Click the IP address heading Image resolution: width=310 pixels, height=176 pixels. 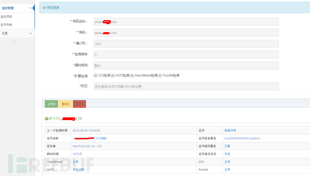pyautogui.click(x=65, y=119)
